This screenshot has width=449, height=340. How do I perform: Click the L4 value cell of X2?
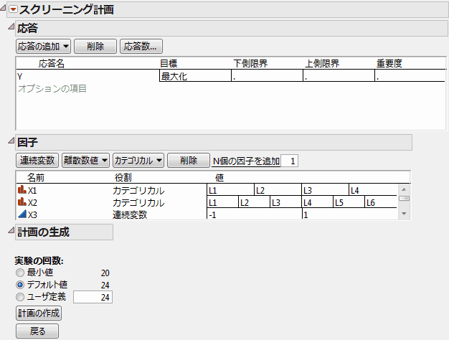coord(317,202)
